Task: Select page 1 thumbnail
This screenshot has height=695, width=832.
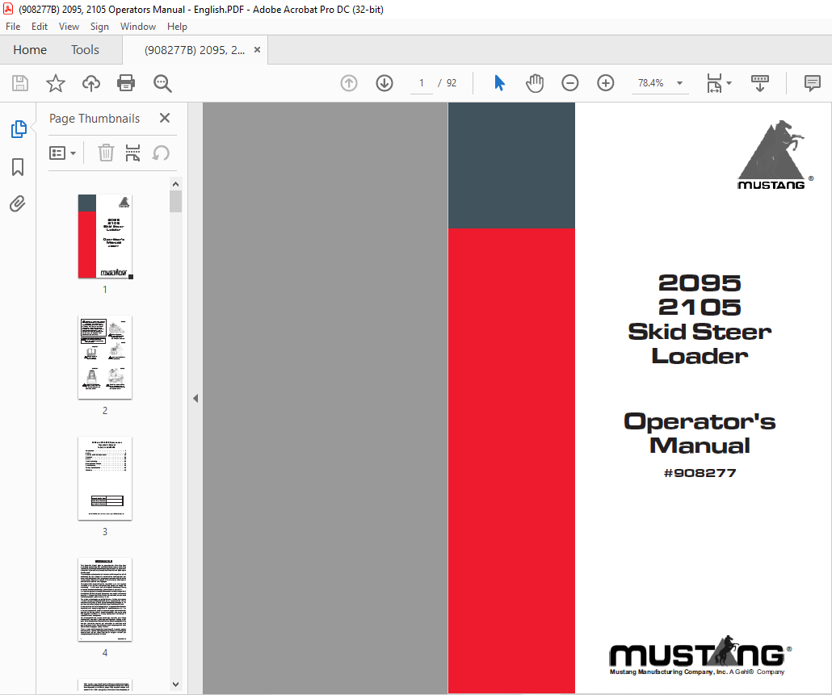Action: click(x=105, y=237)
